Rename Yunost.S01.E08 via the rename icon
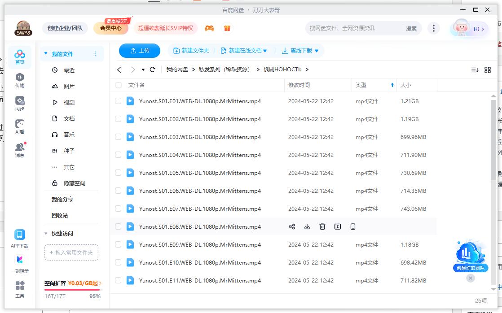This screenshot has height=313, width=502. click(338, 226)
